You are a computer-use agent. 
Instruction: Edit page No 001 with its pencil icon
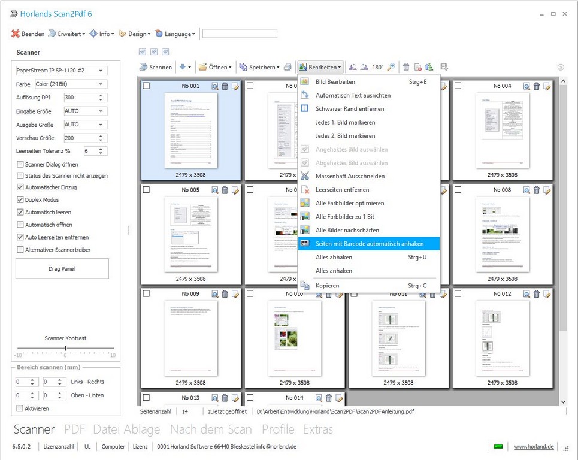coord(235,86)
